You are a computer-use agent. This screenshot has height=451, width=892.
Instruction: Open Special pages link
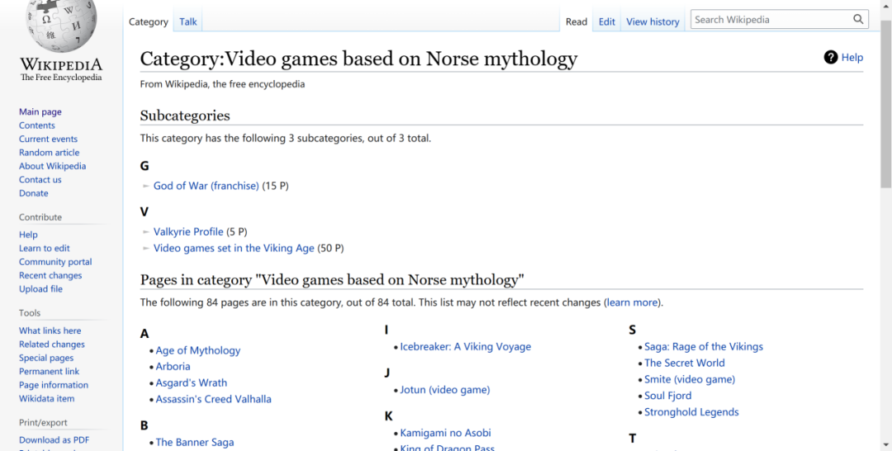coord(46,358)
